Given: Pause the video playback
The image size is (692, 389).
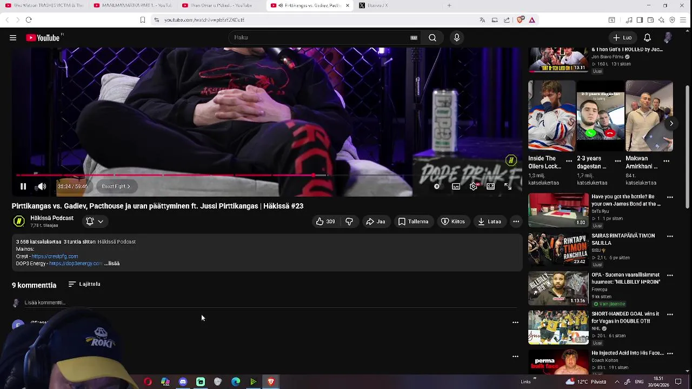Looking at the screenshot, I should point(23,186).
